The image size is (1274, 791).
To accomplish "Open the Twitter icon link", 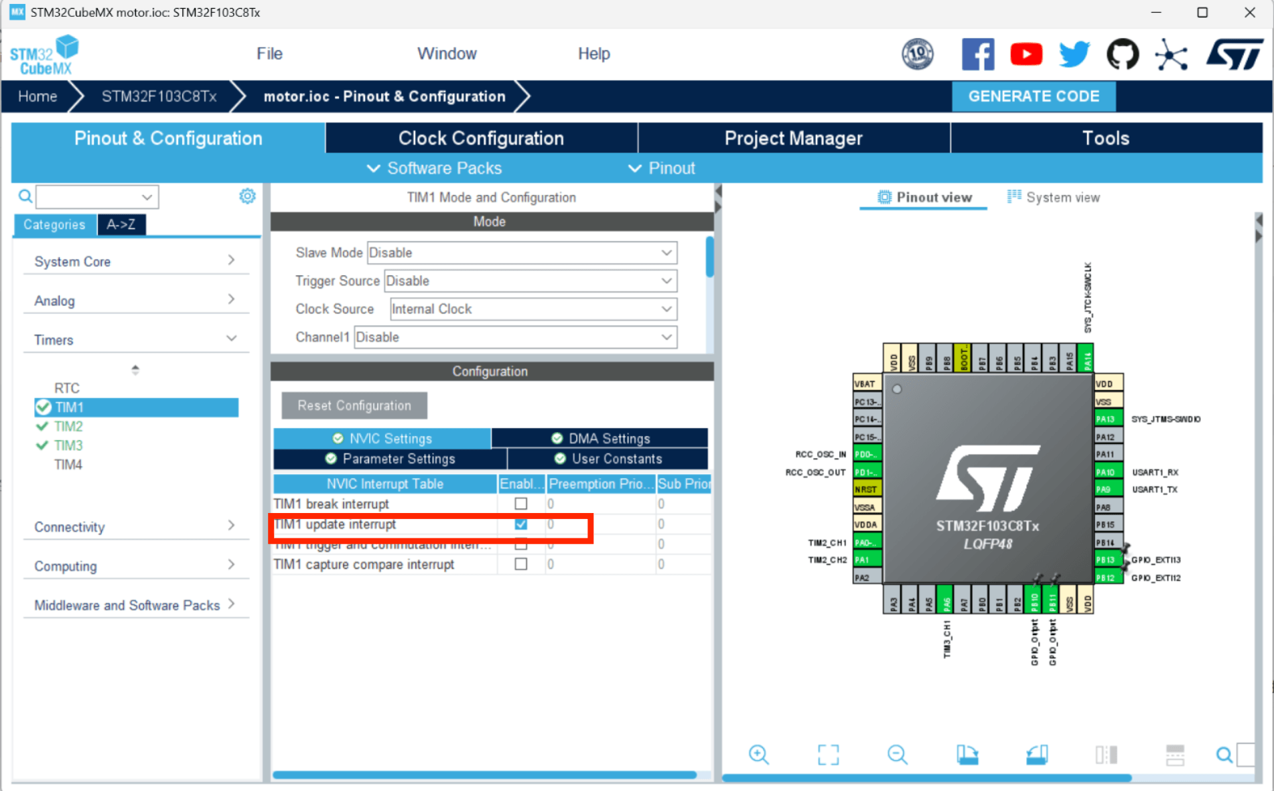I will click(x=1074, y=54).
